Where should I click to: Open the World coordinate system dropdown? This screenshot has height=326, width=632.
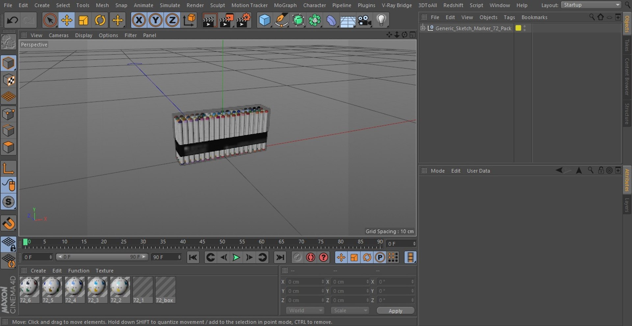(x=305, y=311)
